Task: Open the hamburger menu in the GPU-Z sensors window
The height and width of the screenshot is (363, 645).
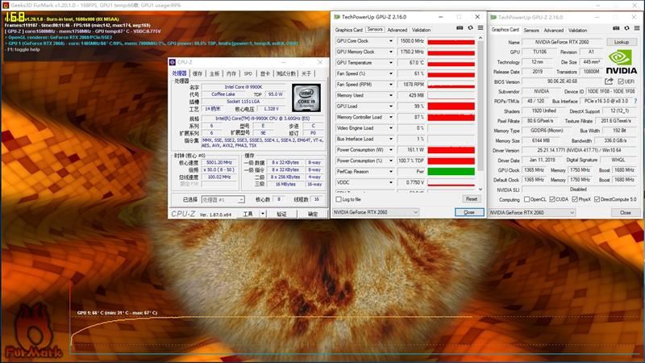Action: click(481, 28)
